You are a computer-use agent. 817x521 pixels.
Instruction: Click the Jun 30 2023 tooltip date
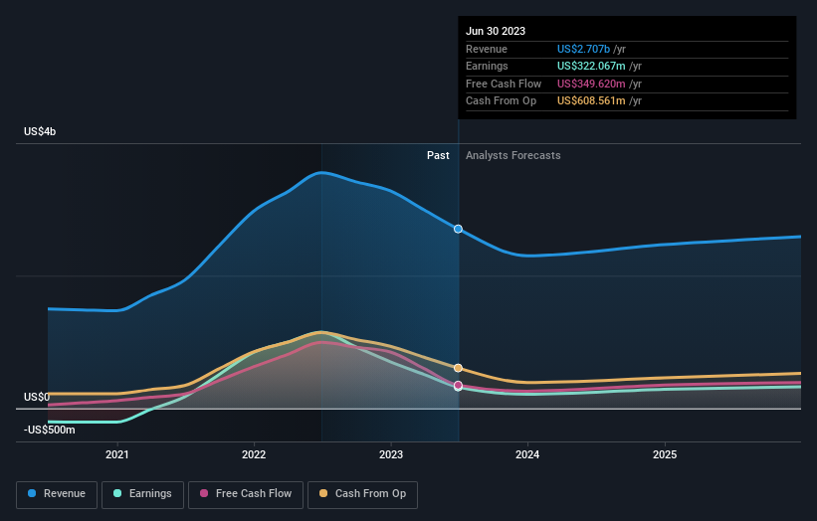pyautogui.click(x=496, y=31)
